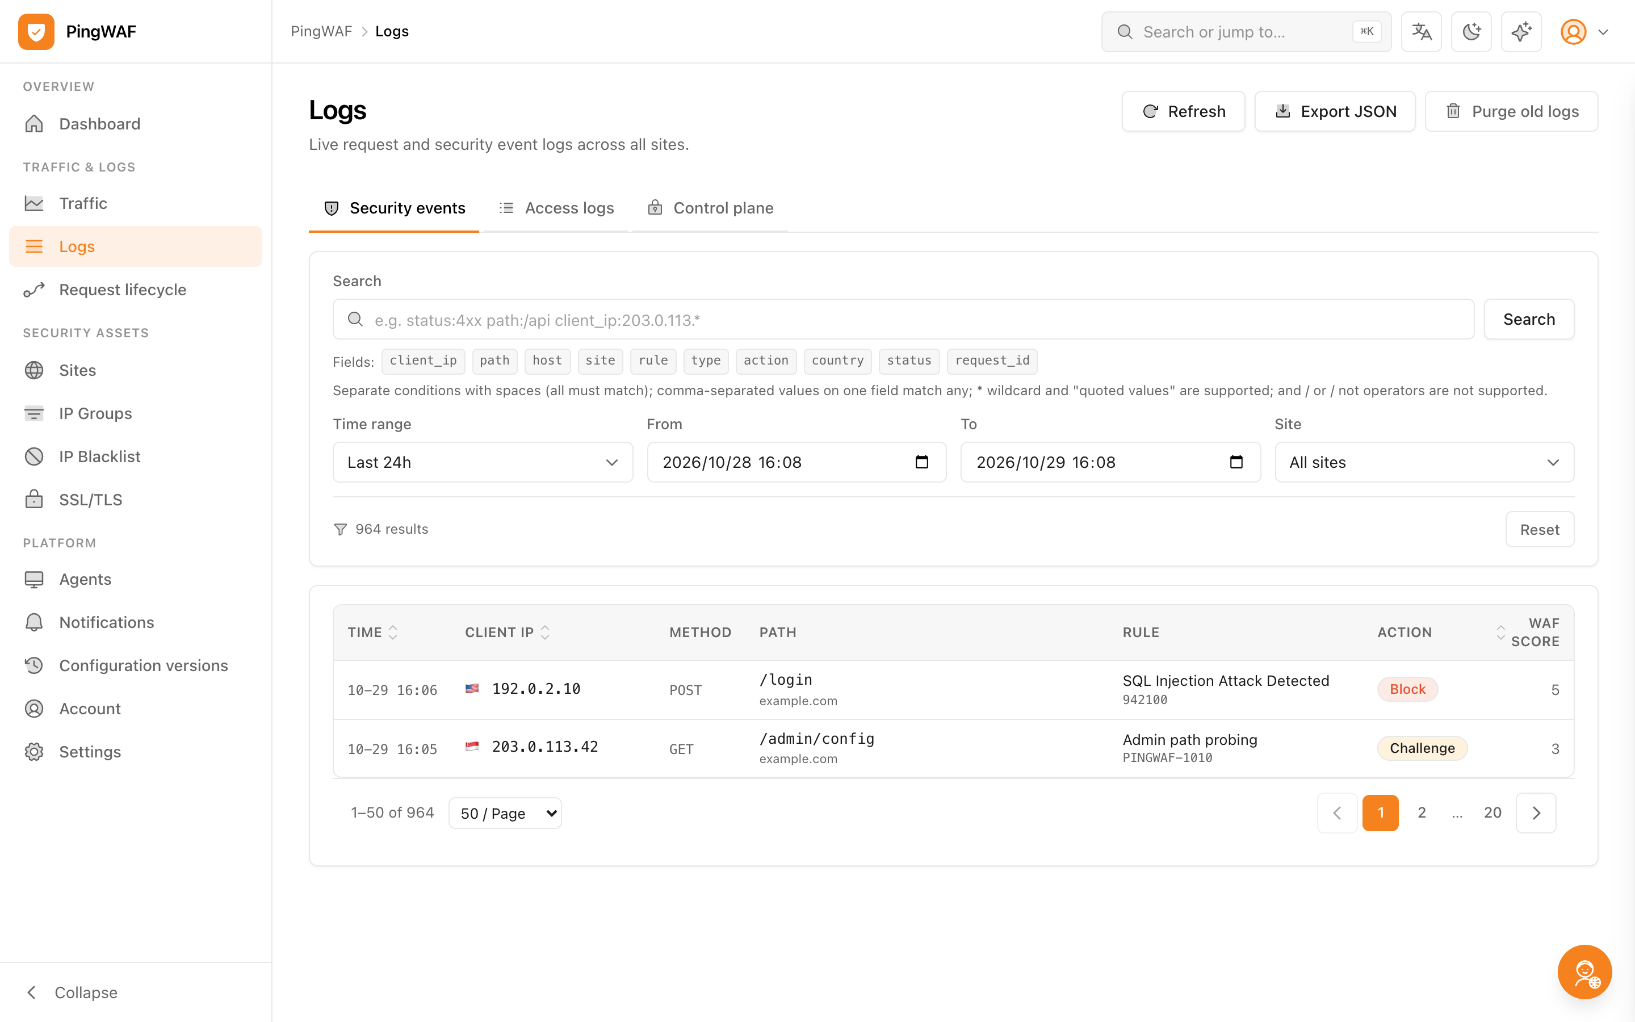The height and width of the screenshot is (1022, 1635).
Task: Click the Reset filters button
Action: pyautogui.click(x=1540, y=529)
